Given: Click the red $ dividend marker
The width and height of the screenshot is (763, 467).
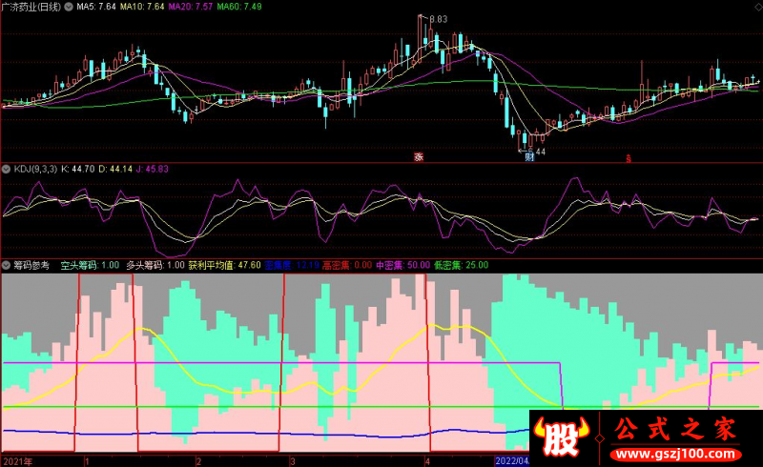Looking at the screenshot, I should point(629,158).
